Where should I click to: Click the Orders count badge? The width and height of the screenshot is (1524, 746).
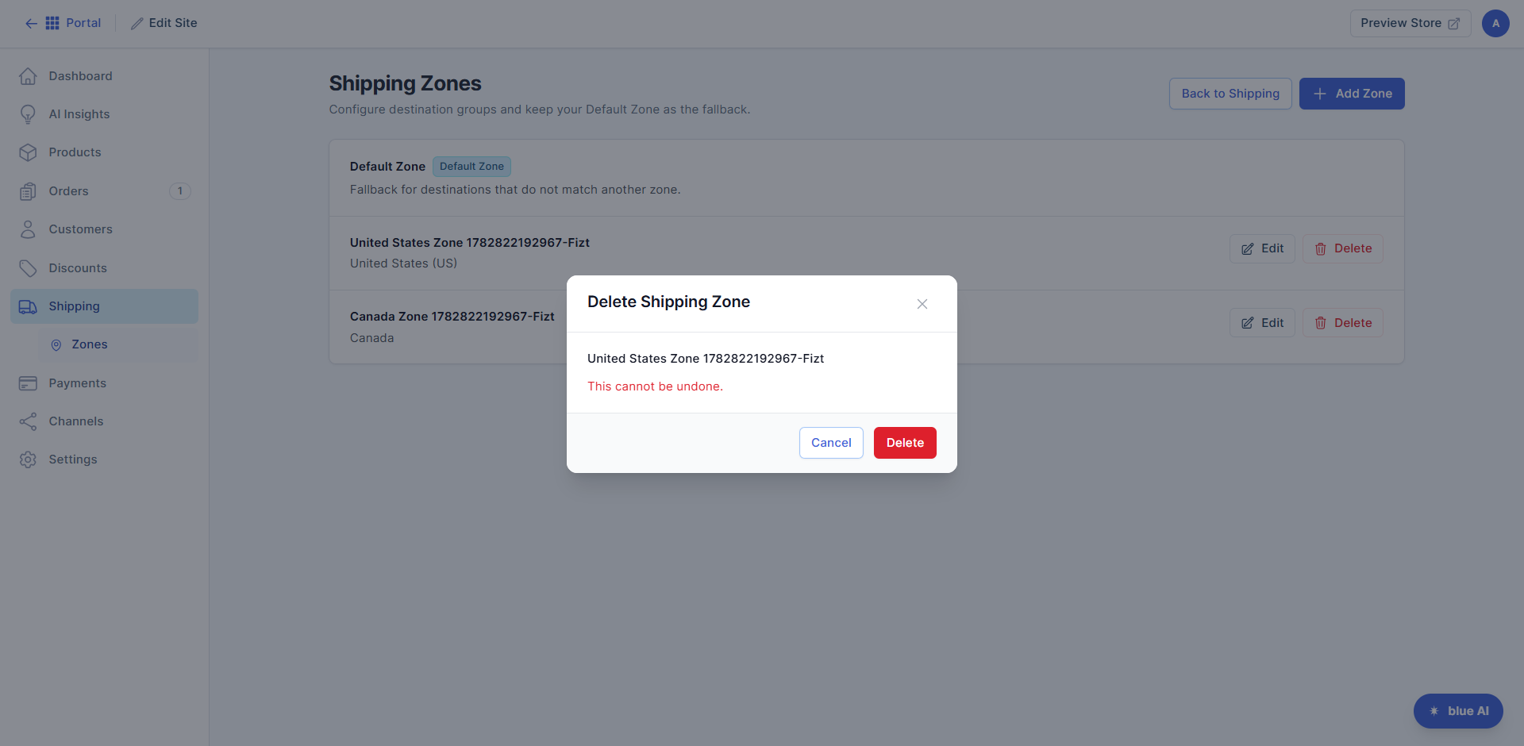[x=180, y=191]
